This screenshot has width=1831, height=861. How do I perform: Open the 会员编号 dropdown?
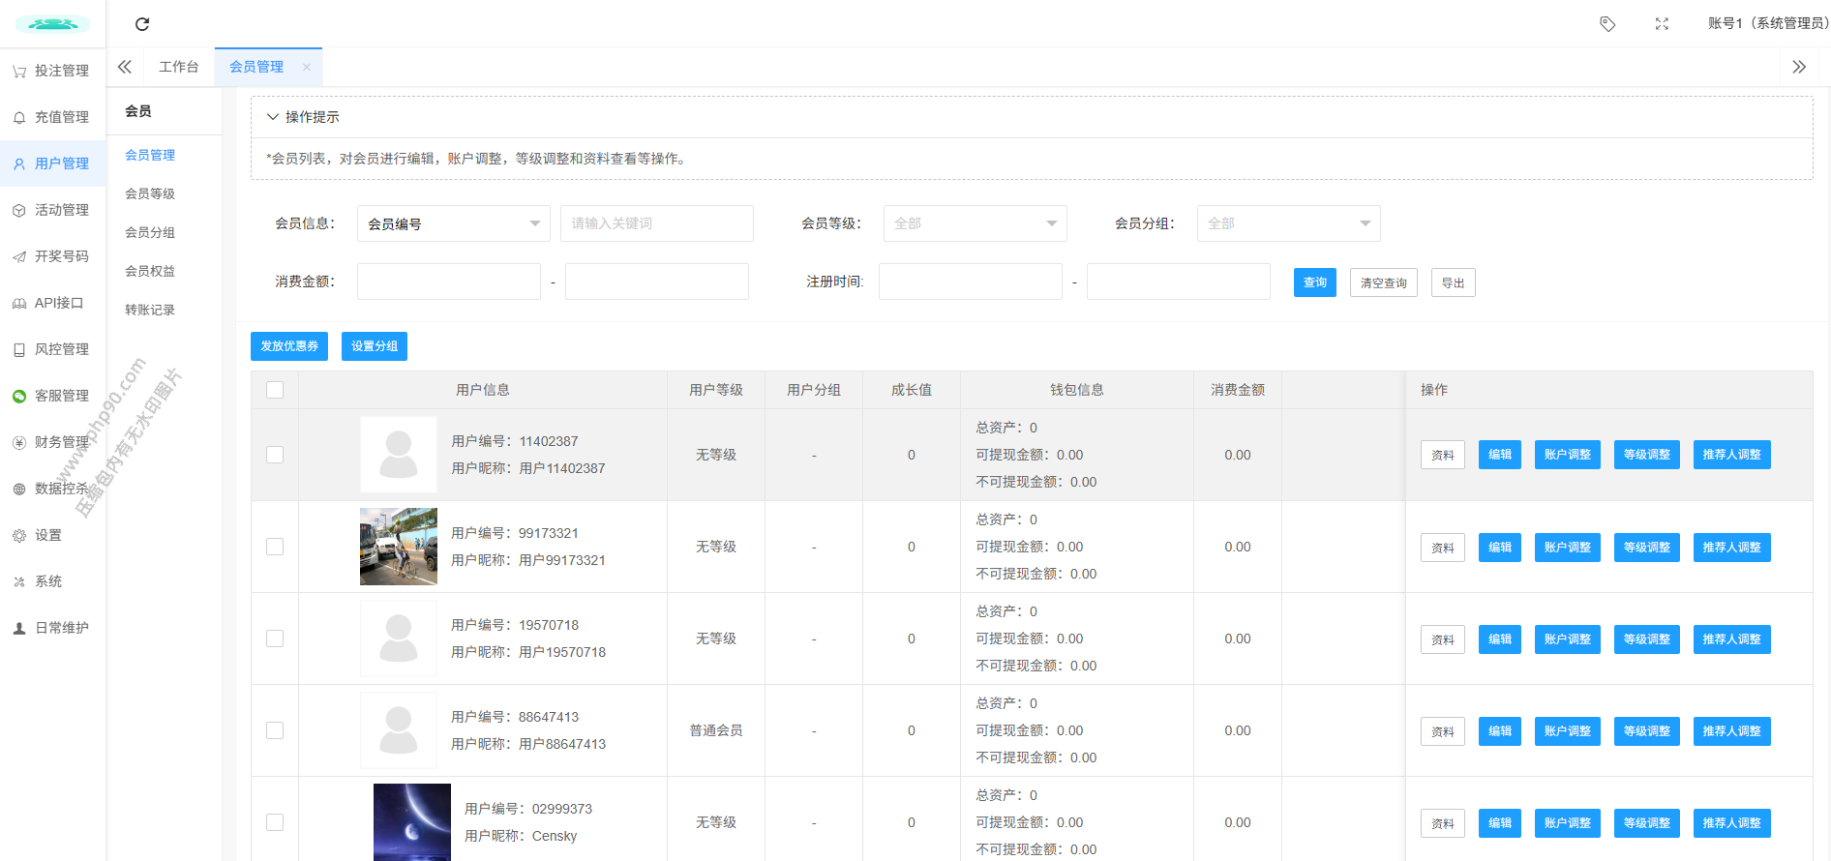[x=453, y=223]
